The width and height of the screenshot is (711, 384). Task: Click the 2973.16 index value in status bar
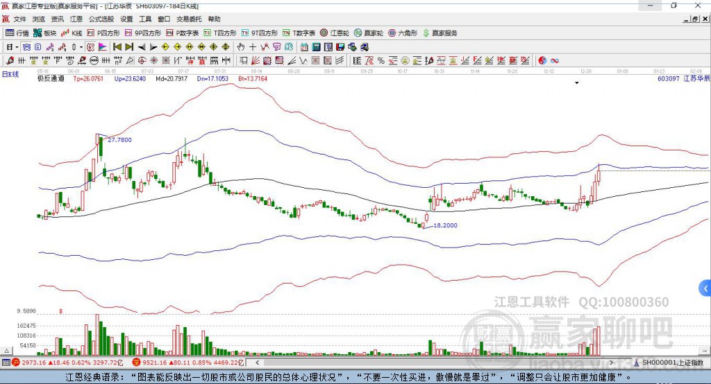point(33,363)
